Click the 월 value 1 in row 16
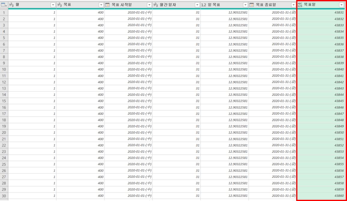Image resolution: width=347 pixels, height=201 pixels. pos(32,107)
